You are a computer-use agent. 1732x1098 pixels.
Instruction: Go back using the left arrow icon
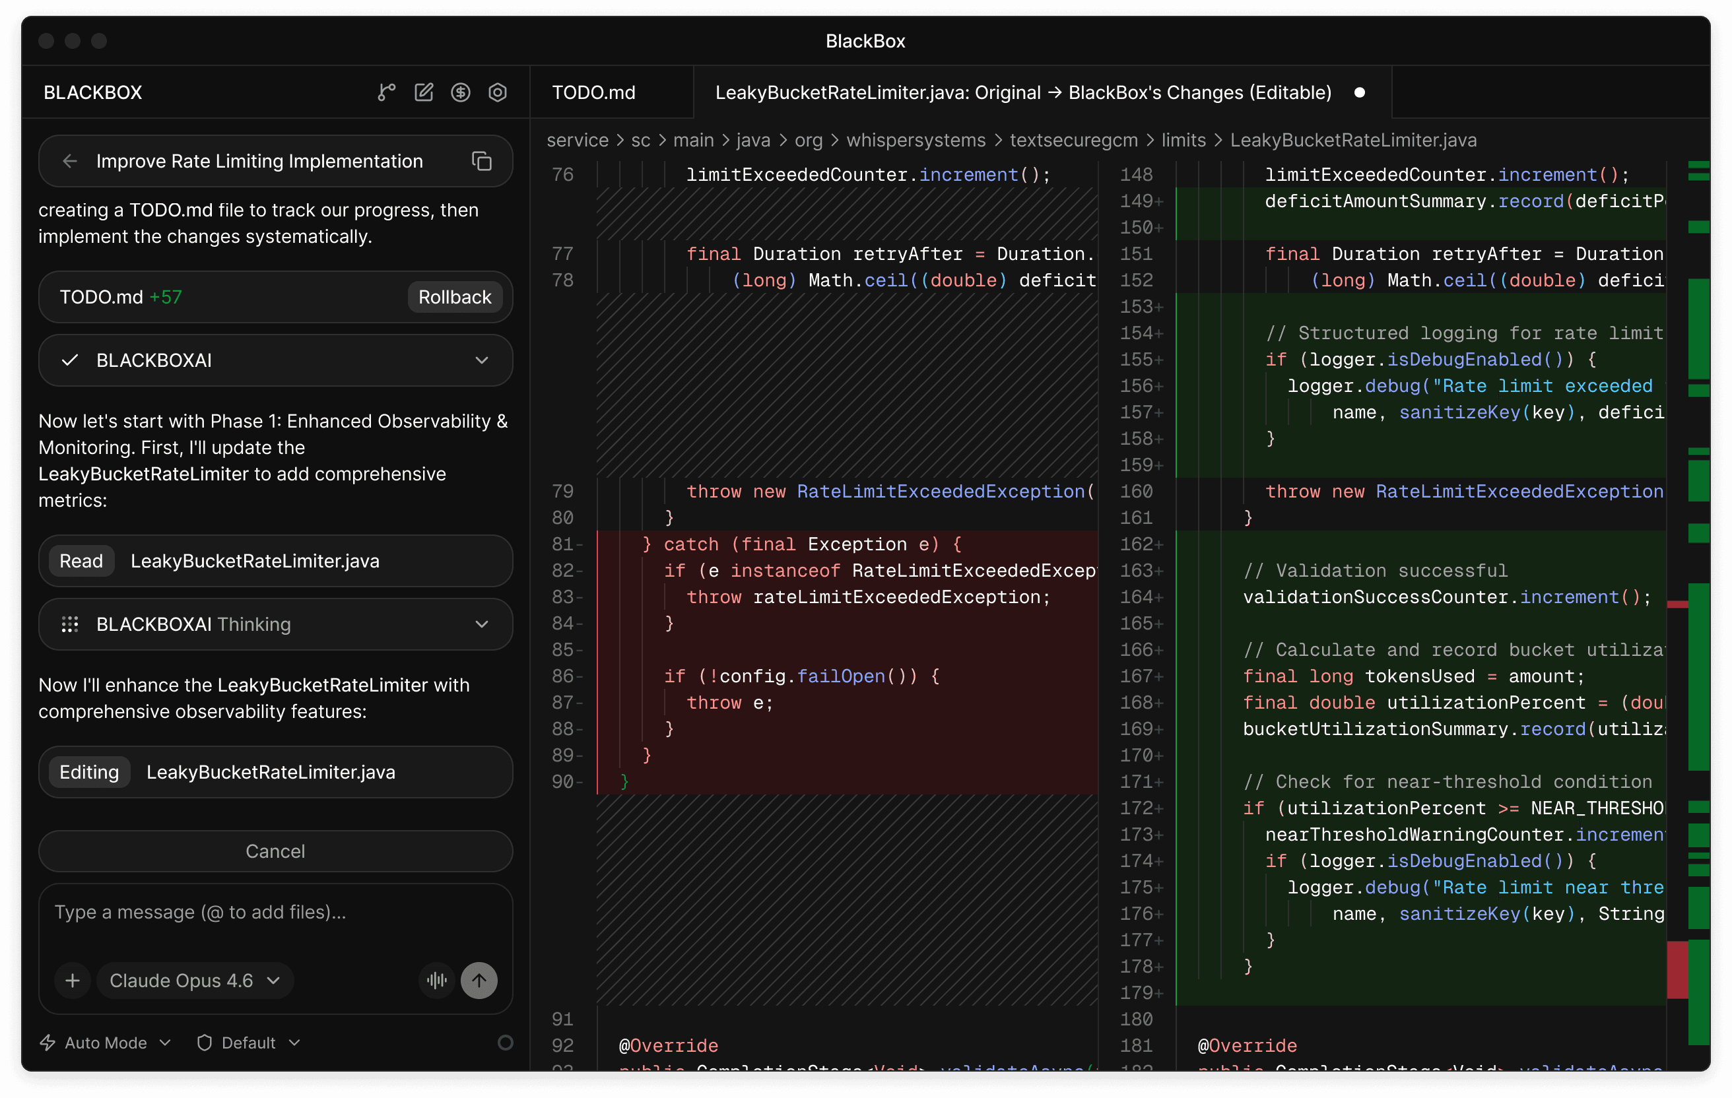pyautogui.click(x=70, y=161)
